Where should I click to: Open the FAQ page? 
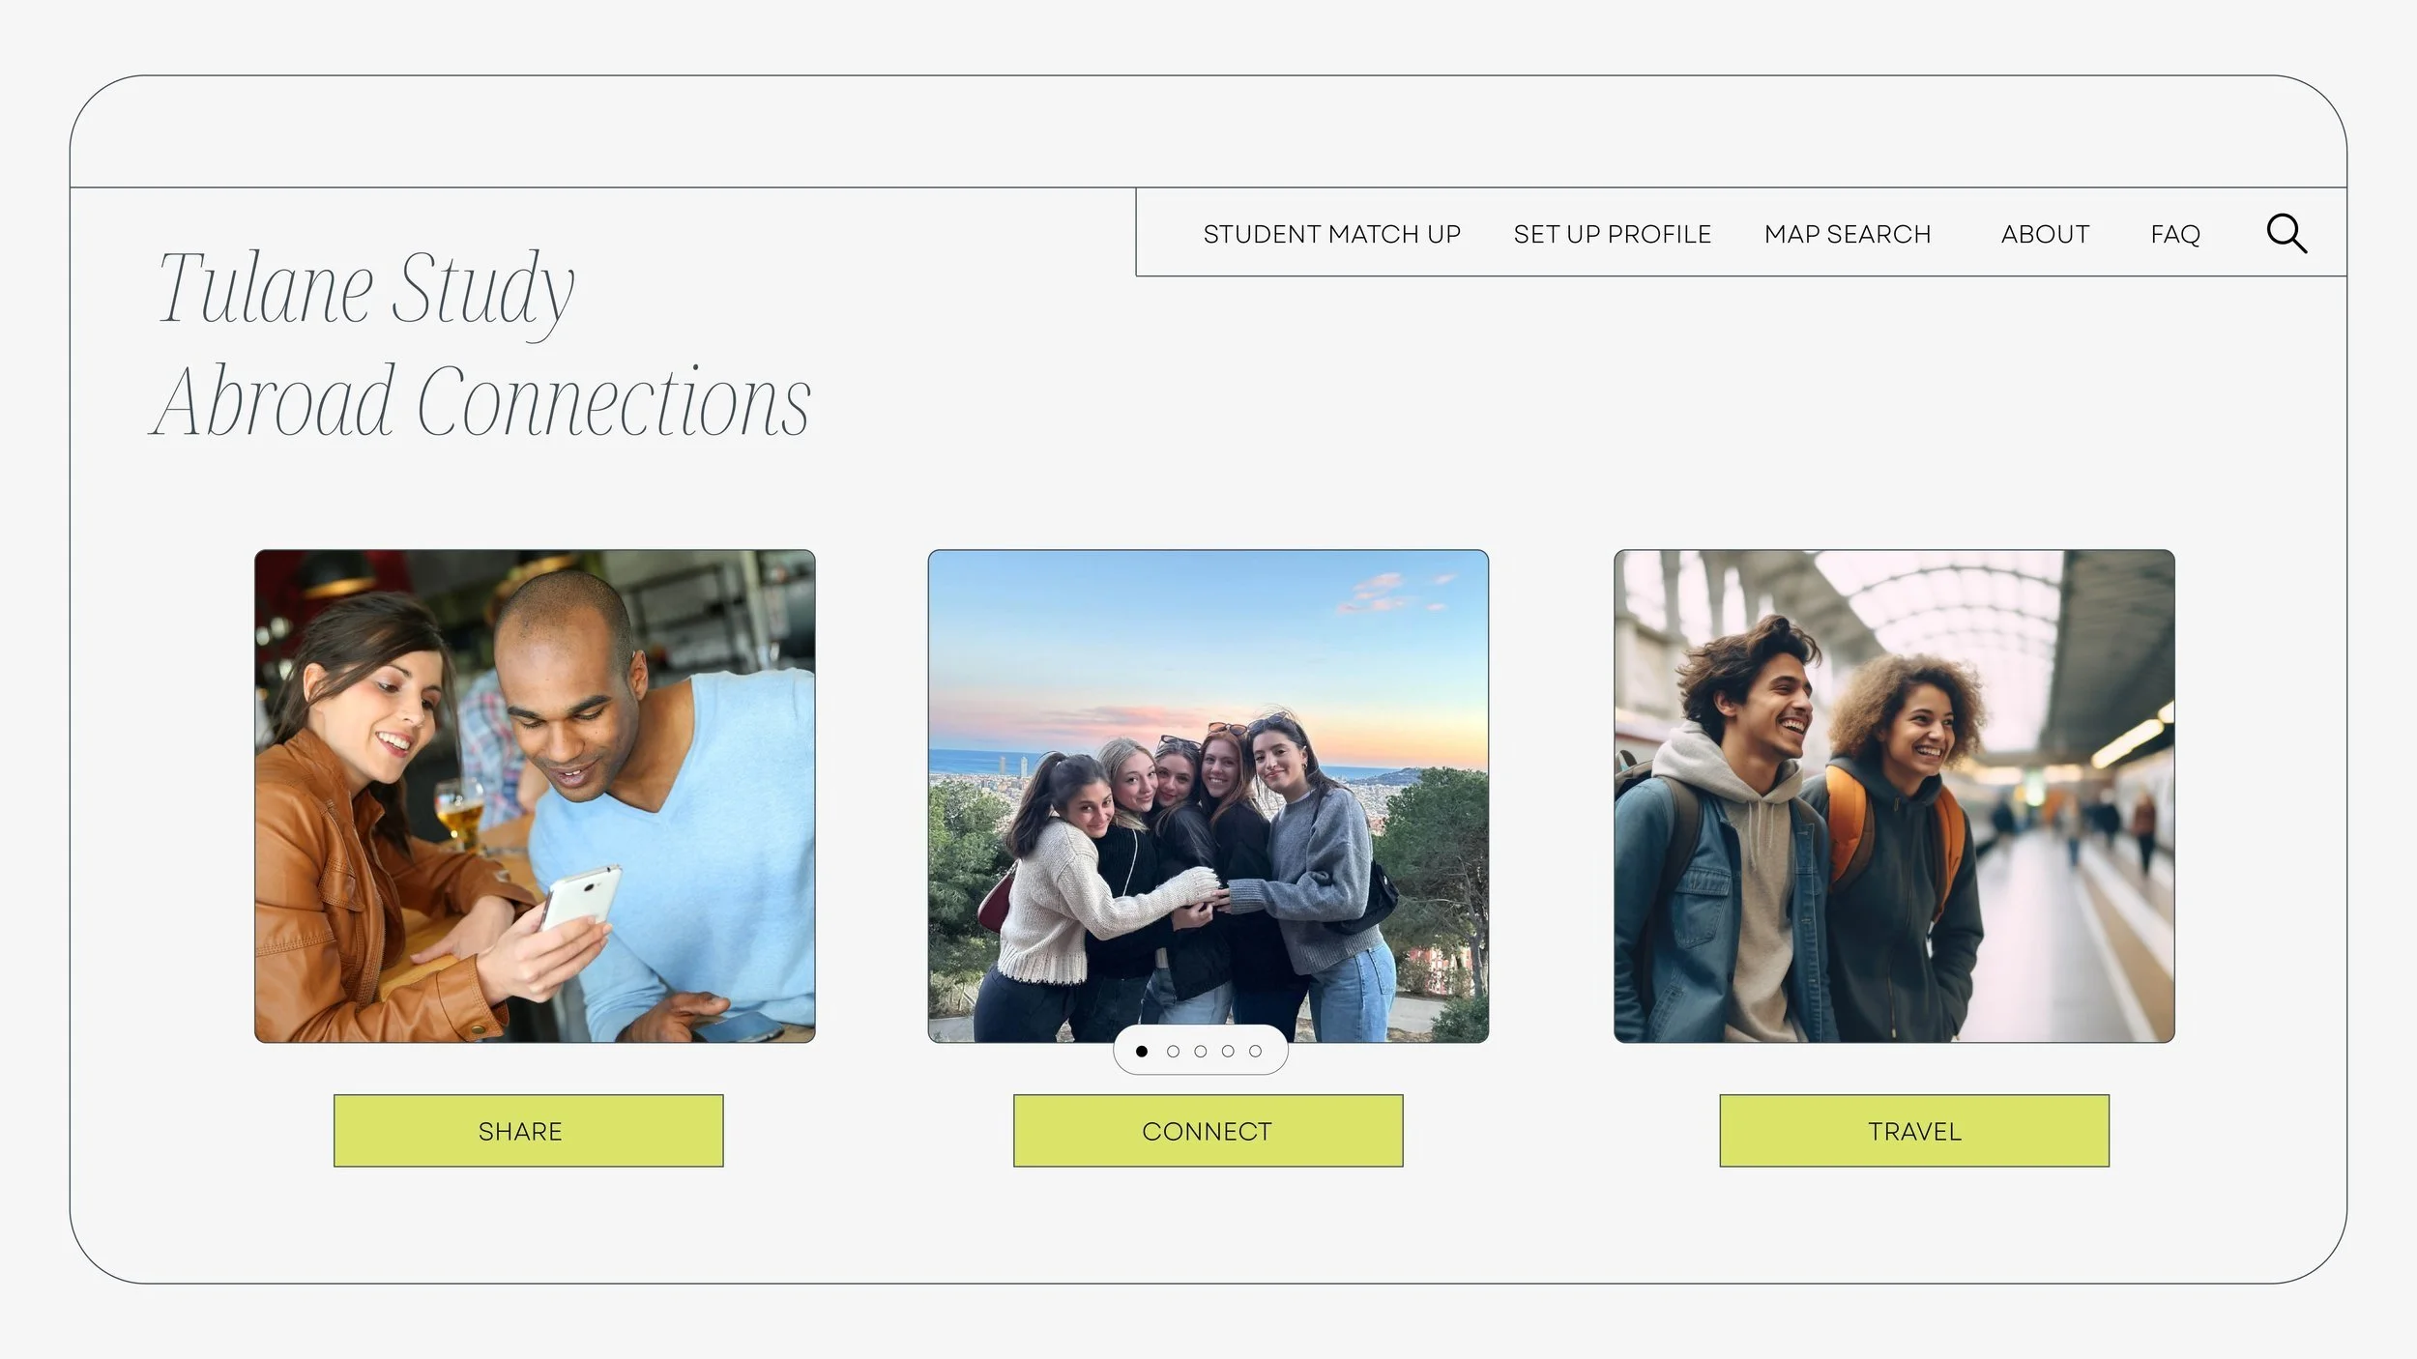2175,234
